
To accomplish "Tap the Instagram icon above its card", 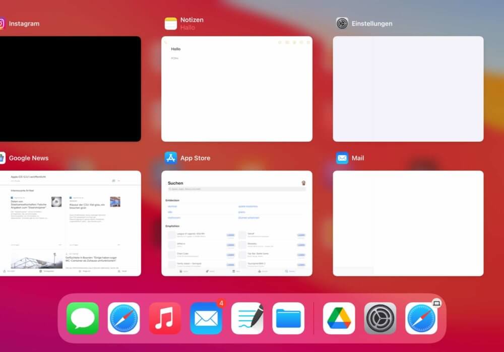I will [x=2, y=24].
